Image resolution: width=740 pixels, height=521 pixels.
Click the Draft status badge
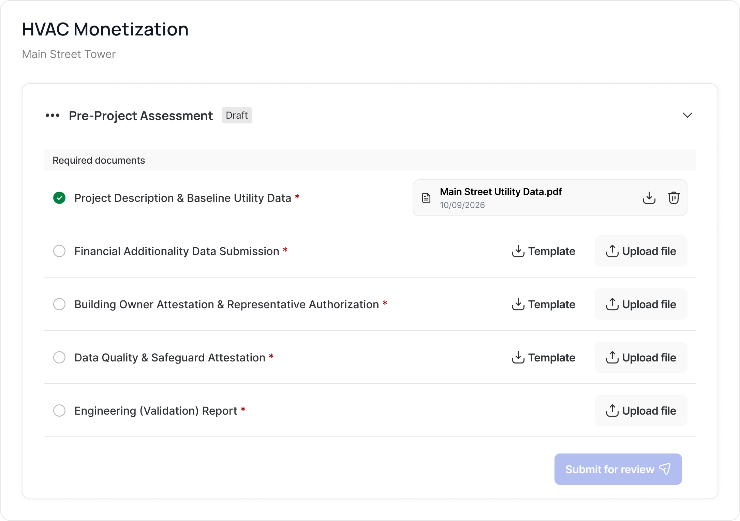237,115
